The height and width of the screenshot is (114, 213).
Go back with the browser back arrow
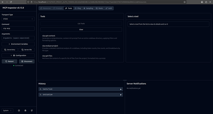(2, 2)
